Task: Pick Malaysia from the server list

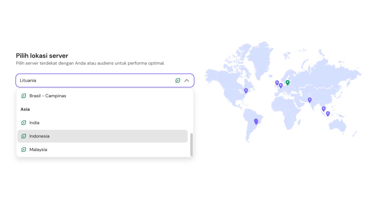Action: coord(102,149)
